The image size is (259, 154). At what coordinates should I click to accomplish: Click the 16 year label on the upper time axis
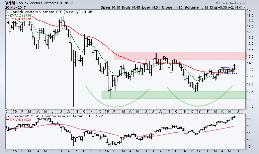point(107,111)
